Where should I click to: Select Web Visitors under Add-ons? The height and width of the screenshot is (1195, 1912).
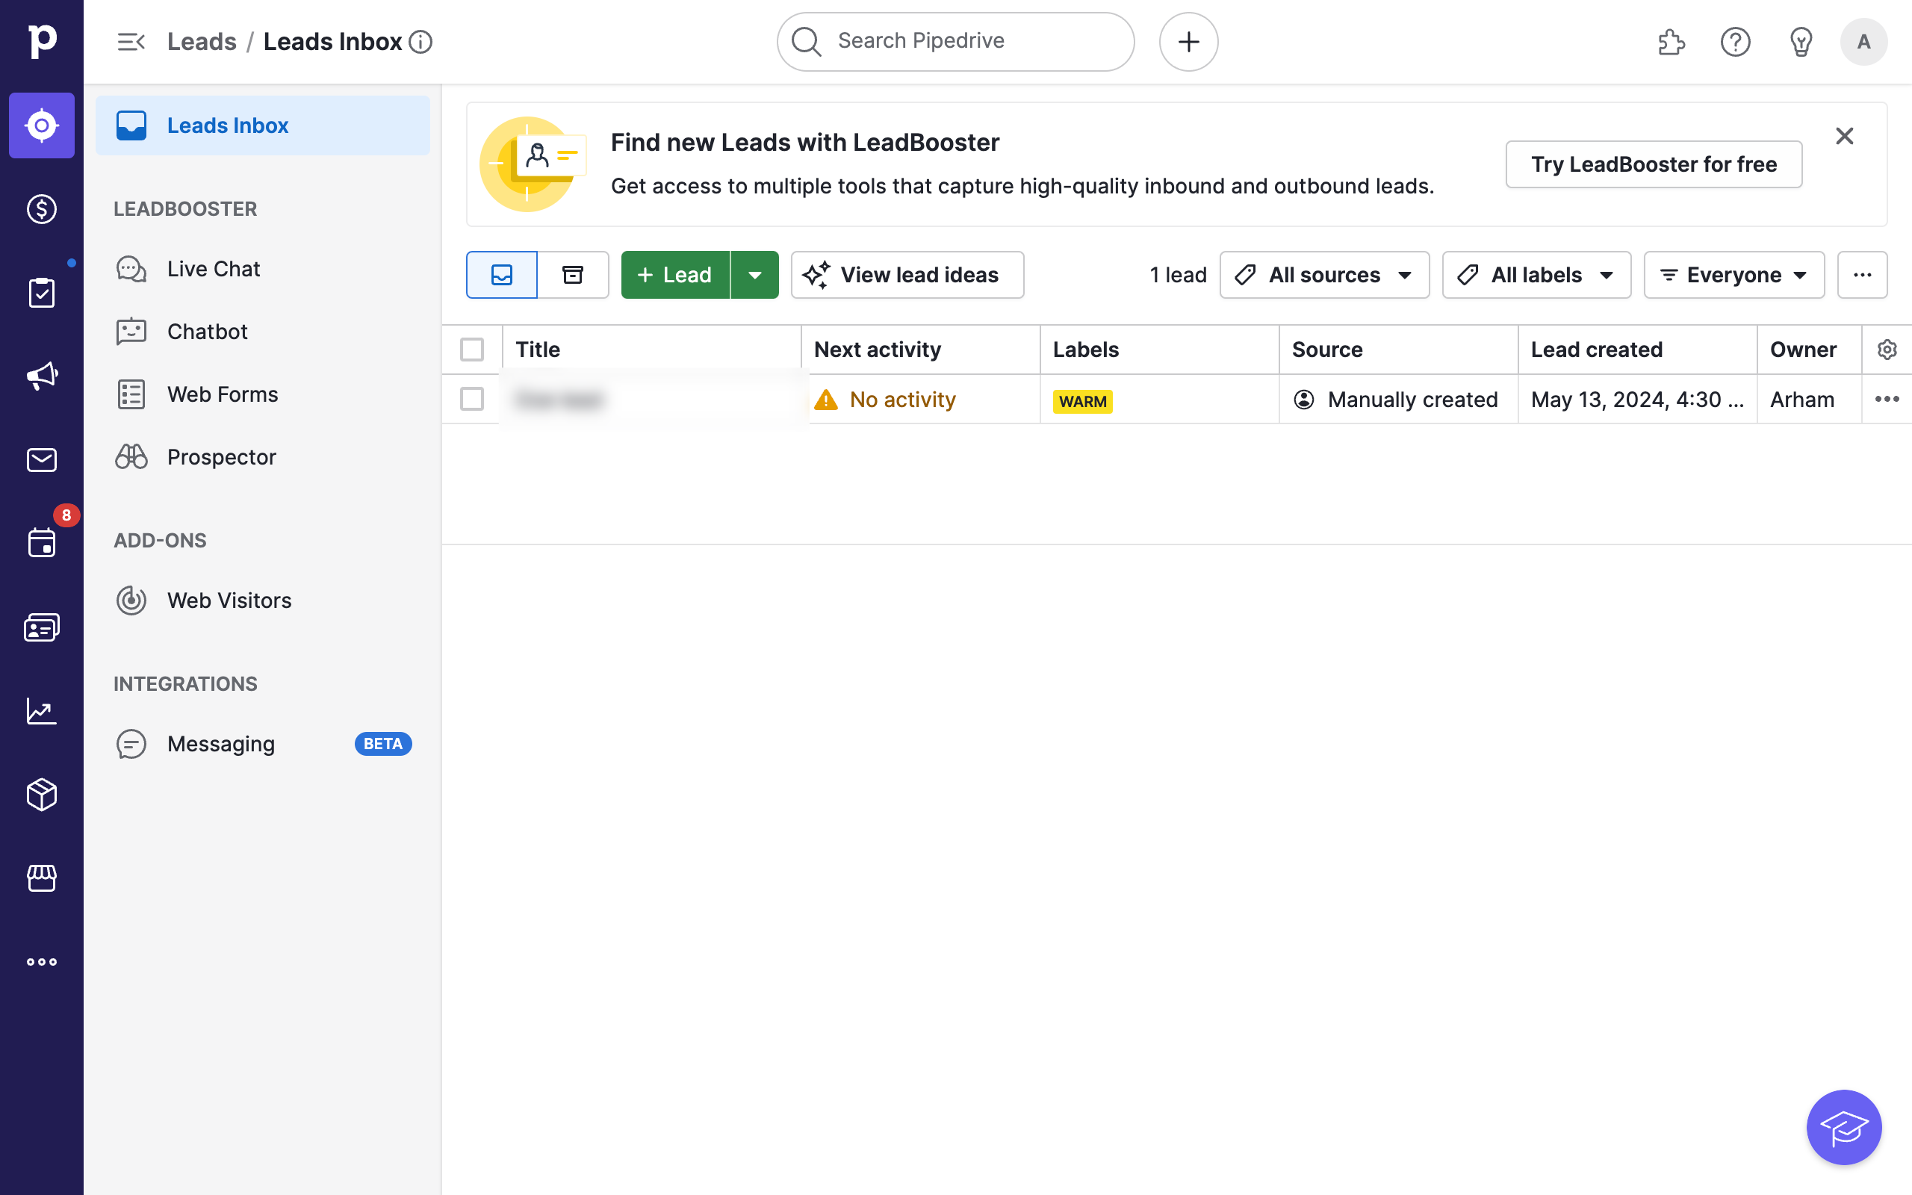click(229, 600)
